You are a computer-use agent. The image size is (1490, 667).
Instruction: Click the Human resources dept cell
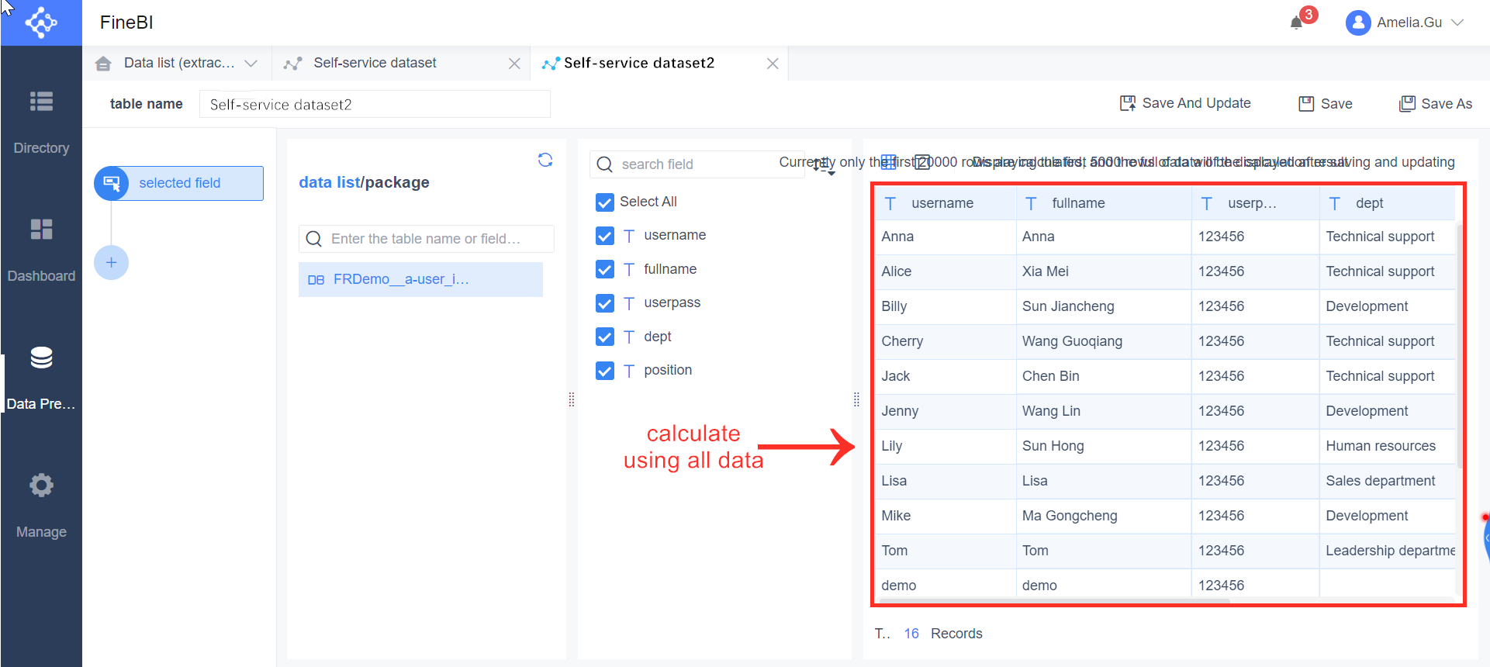pyautogui.click(x=1388, y=446)
